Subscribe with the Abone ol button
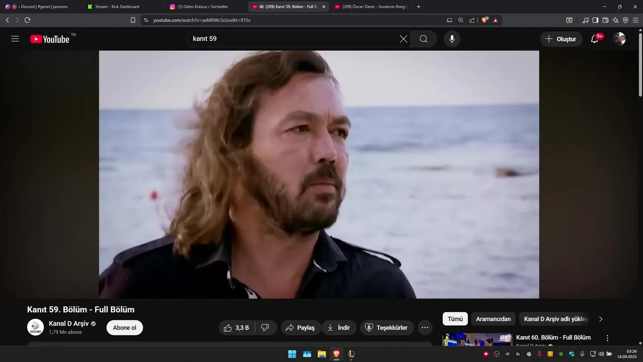643x362 pixels. click(125, 328)
